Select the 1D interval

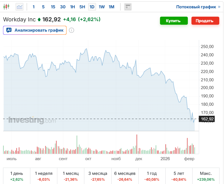point(92,7)
